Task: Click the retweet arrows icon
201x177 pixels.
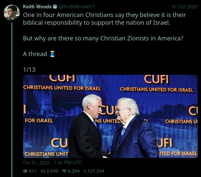Action: click(x=43, y=171)
